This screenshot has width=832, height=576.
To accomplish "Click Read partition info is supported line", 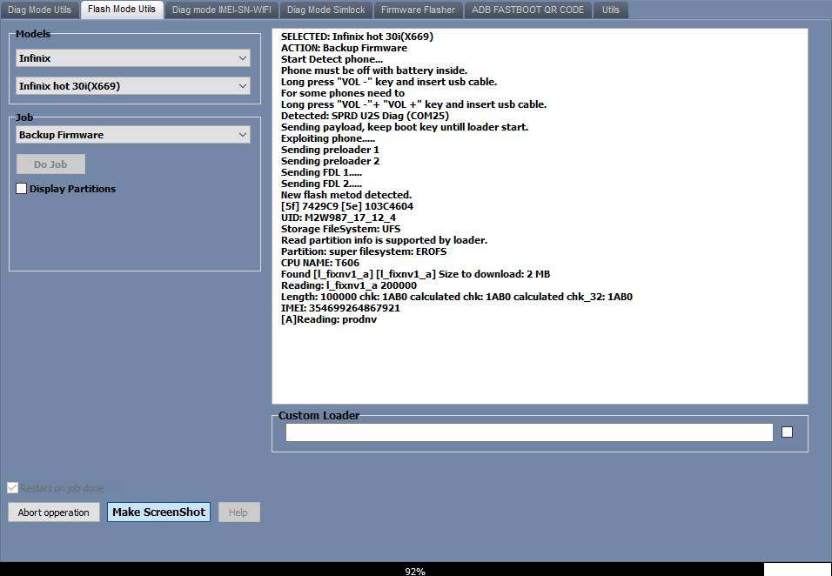I will [384, 240].
